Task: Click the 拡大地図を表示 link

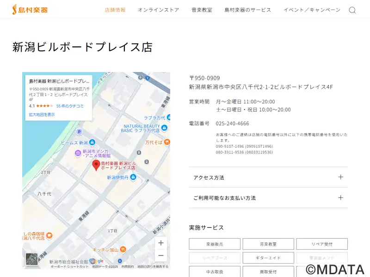Action: 42,114
